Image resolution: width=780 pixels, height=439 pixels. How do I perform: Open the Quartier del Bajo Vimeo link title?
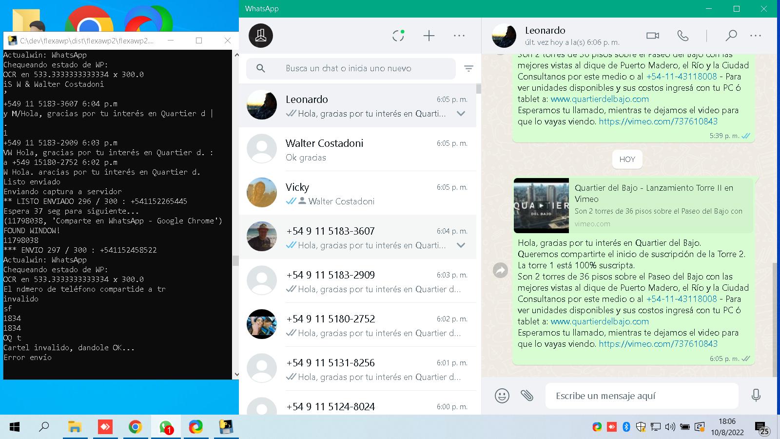tap(654, 193)
